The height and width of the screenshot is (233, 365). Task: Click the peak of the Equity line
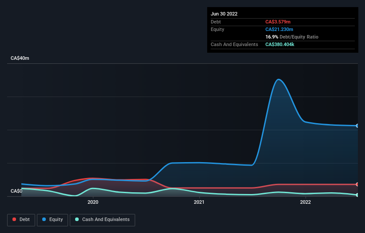coord(278,80)
